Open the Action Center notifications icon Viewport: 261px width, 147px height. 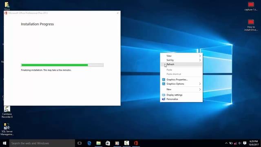245,143
